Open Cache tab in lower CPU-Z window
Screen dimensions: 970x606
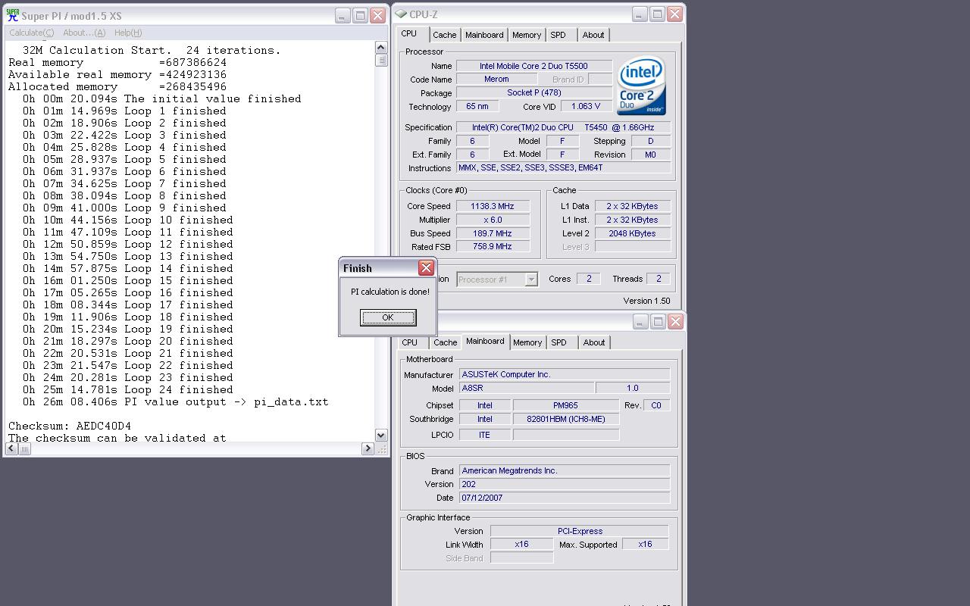point(446,342)
